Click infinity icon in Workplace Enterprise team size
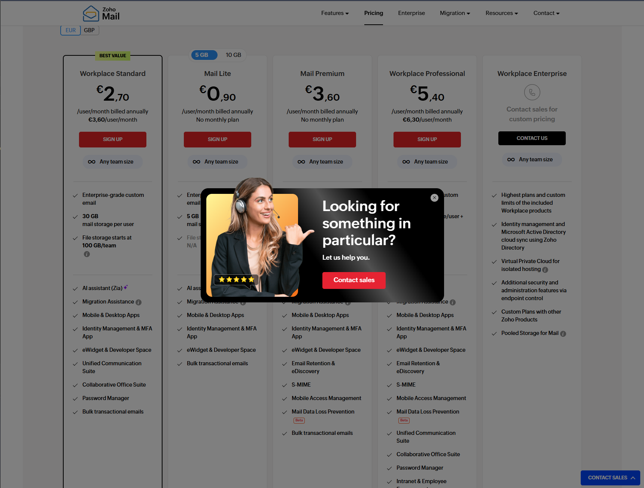This screenshot has width=644, height=488. (x=511, y=160)
